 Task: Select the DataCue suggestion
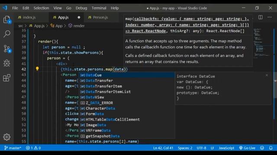[127, 75]
